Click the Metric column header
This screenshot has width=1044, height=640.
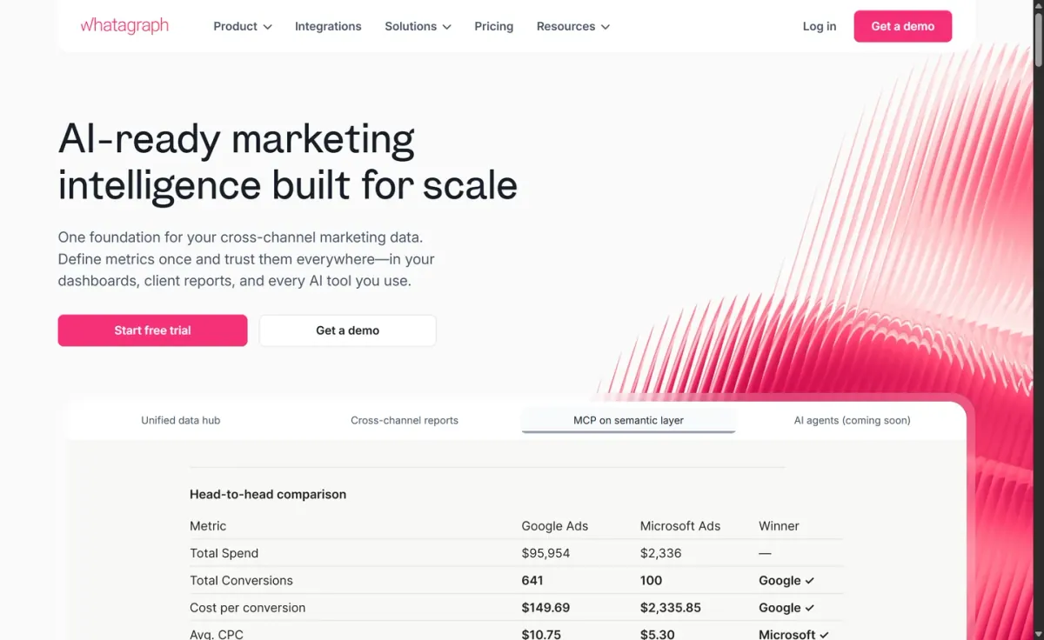click(208, 526)
